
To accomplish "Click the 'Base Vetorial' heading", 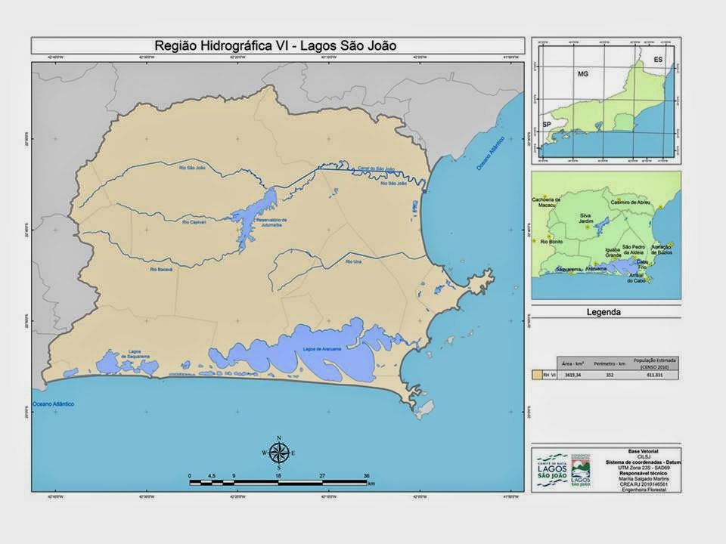I will pos(643,451).
